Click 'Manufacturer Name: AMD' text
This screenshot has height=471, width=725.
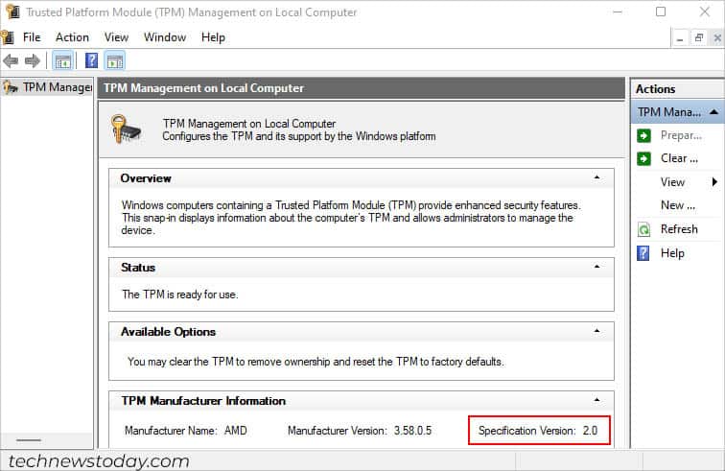pyautogui.click(x=185, y=431)
